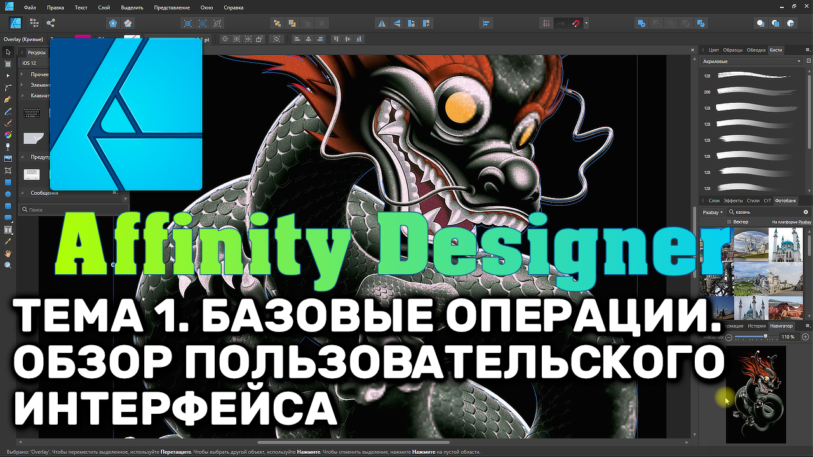The height and width of the screenshot is (457, 813).
Task: Expand the Прочее assets group
Action: tap(23, 74)
